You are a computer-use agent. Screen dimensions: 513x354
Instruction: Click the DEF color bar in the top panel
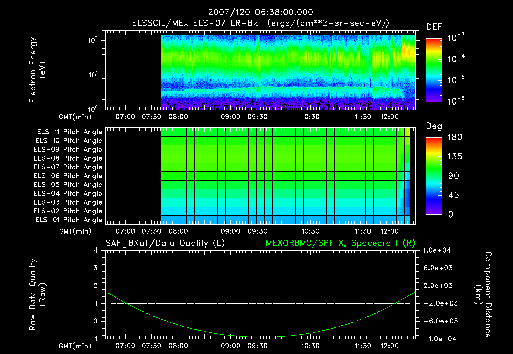[434, 70]
